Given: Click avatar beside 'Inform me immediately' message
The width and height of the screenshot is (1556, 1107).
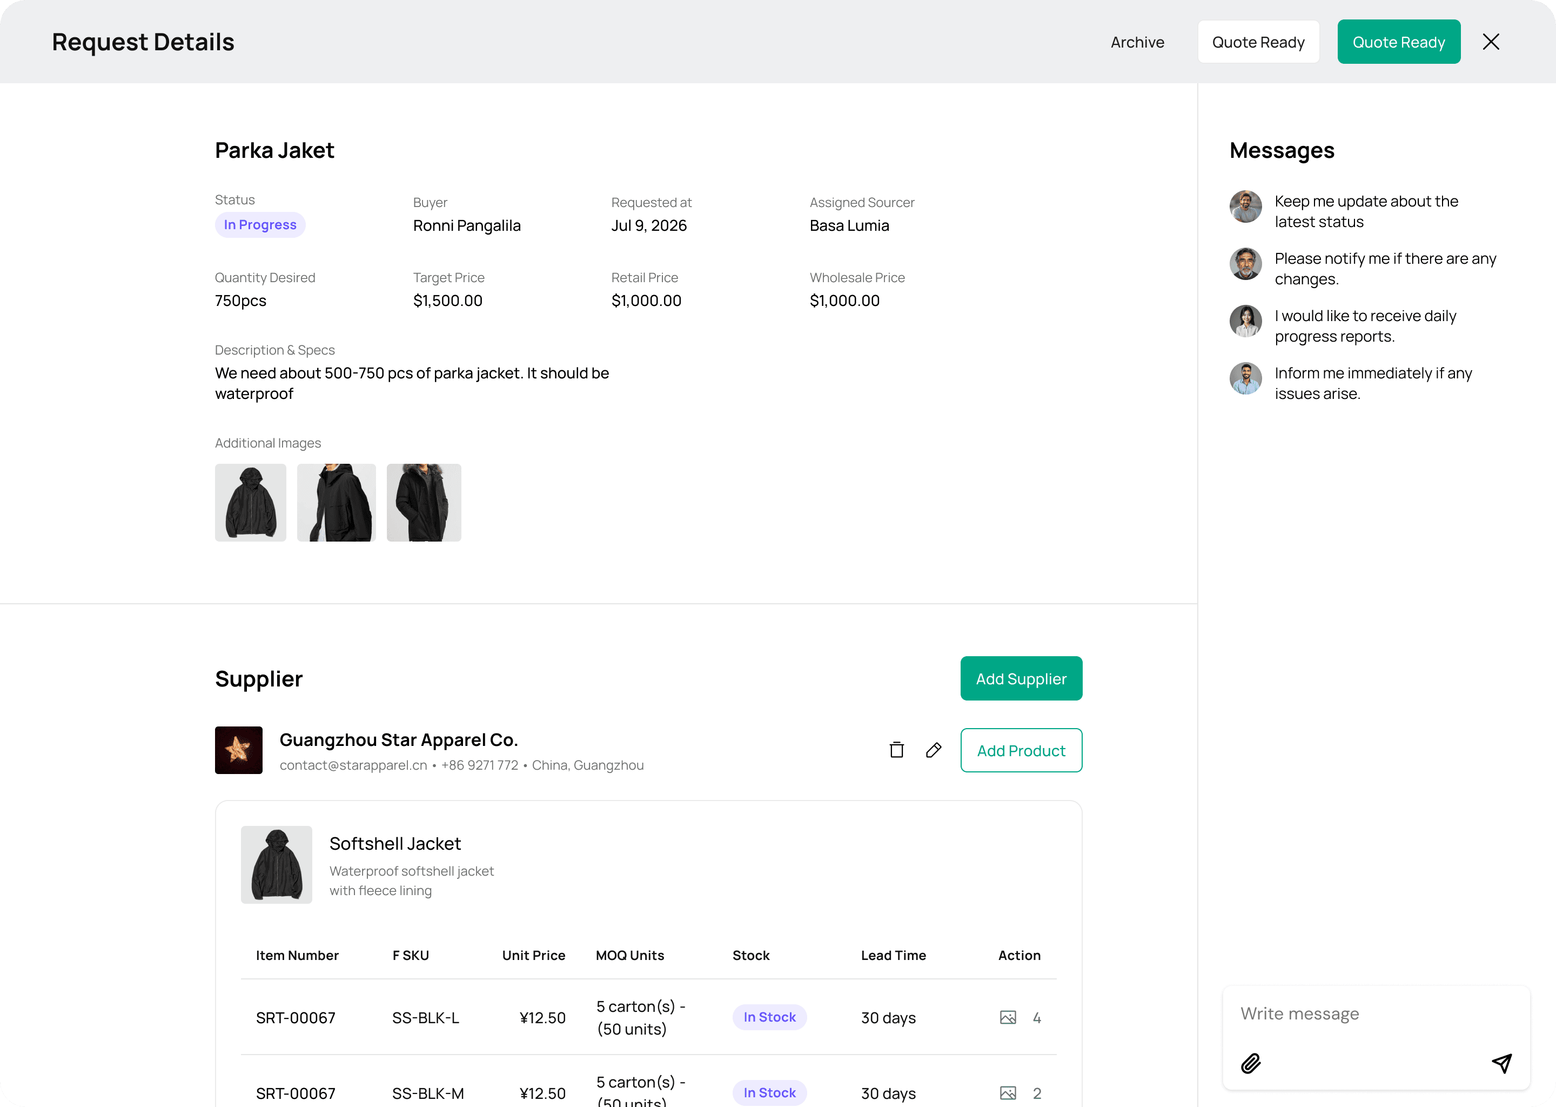Looking at the screenshot, I should pyautogui.click(x=1245, y=378).
